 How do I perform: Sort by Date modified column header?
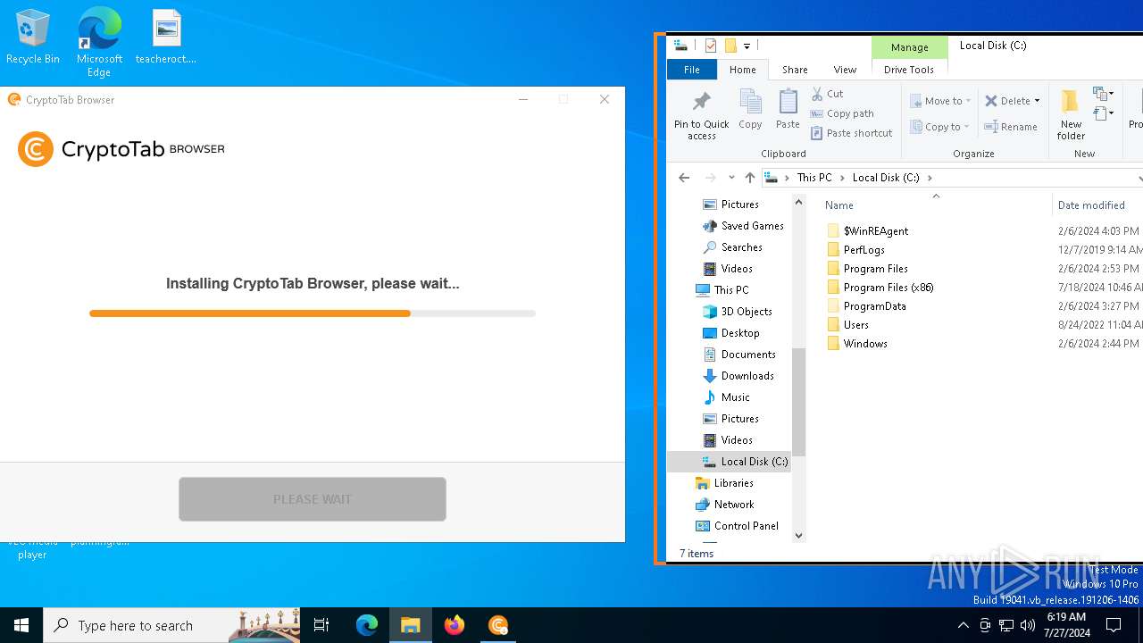[x=1091, y=205]
